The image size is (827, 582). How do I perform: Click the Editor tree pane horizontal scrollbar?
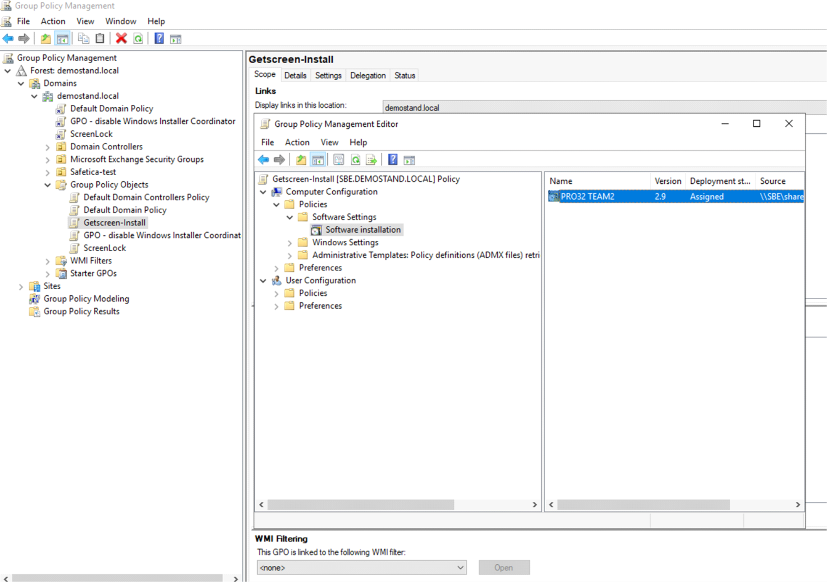[360, 505]
